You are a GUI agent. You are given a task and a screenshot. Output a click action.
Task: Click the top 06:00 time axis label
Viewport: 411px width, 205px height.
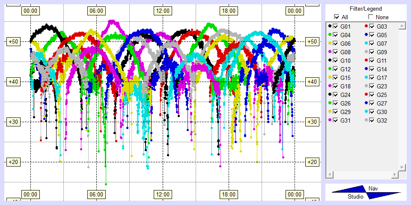[96, 11]
